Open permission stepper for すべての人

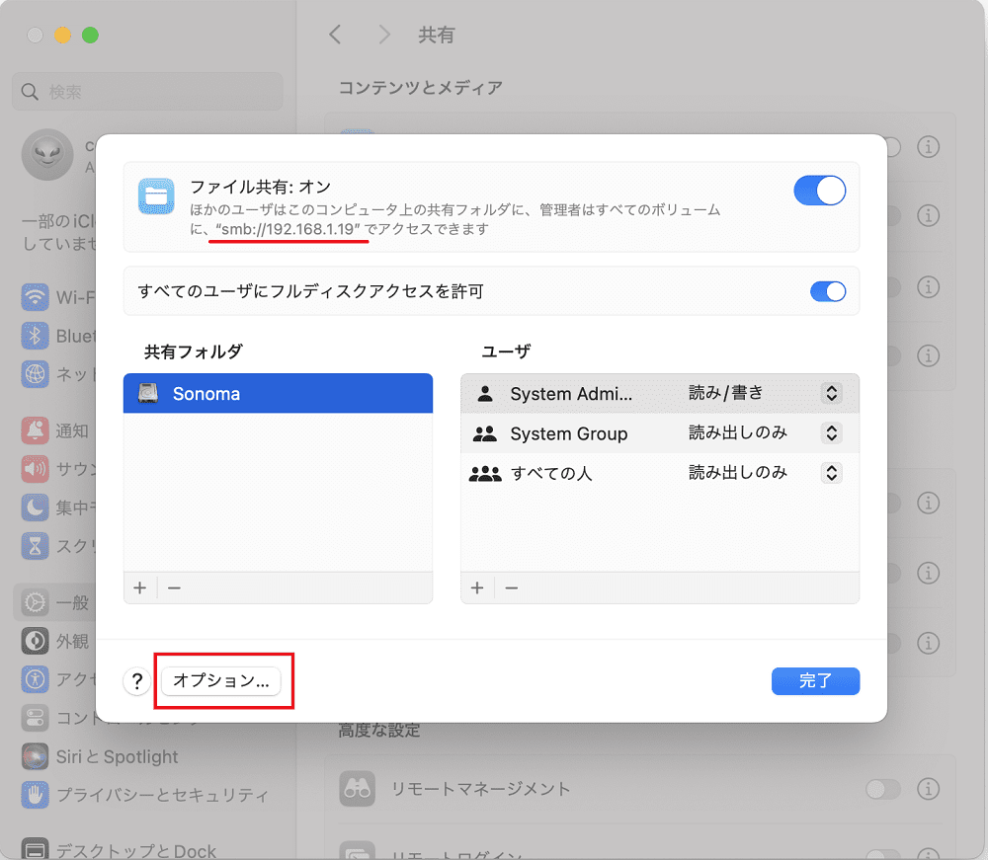click(831, 473)
